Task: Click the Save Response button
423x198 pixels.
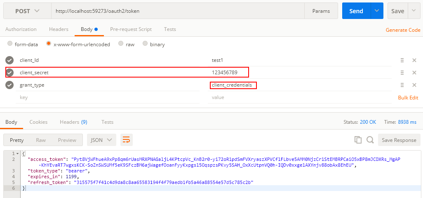Action: click(x=399, y=140)
